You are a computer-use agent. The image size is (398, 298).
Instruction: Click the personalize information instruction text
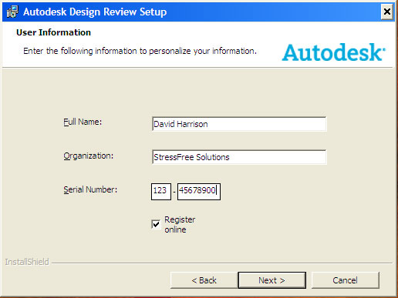(x=140, y=51)
